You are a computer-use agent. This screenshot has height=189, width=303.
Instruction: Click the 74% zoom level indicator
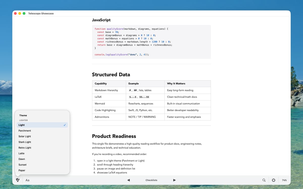click(x=284, y=180)
